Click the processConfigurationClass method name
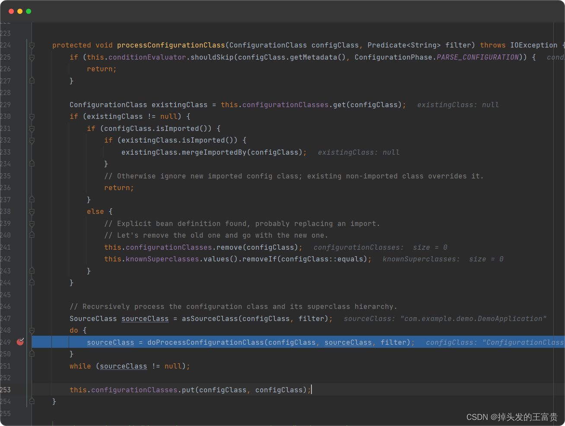The image size is (565, 426). [171, 45]
